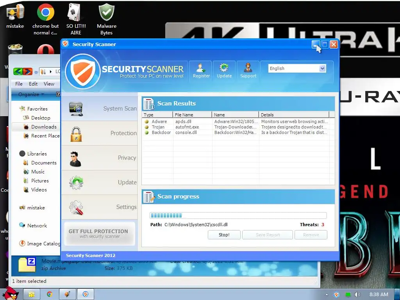This screenshot has height=300, width=400.
Task: Open the Settings tab
Action: pyautogui.click(x=100, y=207)
